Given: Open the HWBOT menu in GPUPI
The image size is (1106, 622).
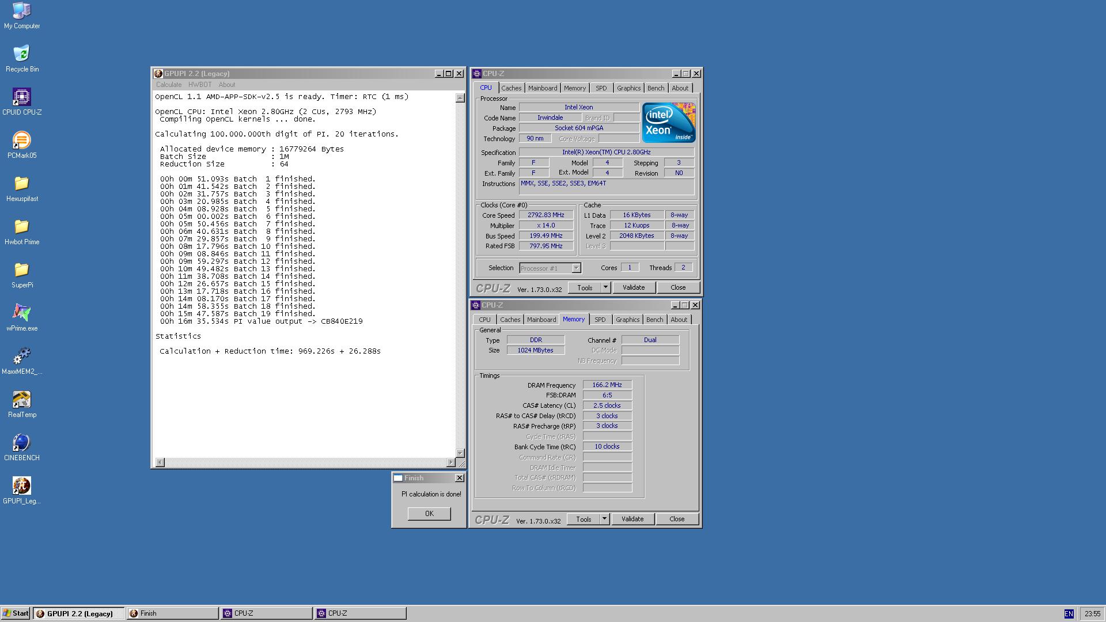Looking at the screenshot, I should 200,85.
